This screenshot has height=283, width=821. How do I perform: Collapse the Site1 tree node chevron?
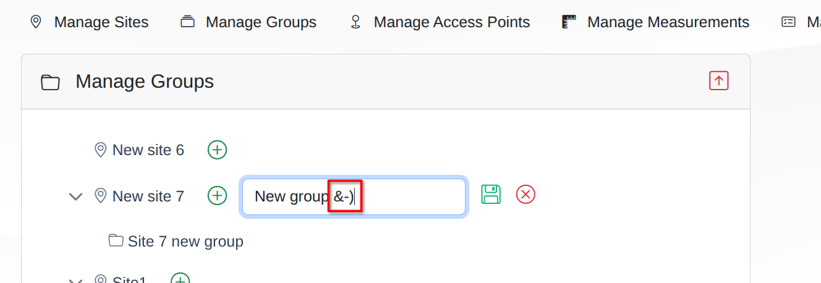[75, 281]
